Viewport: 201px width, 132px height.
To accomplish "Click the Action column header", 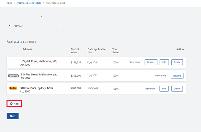I will (180, 49).
